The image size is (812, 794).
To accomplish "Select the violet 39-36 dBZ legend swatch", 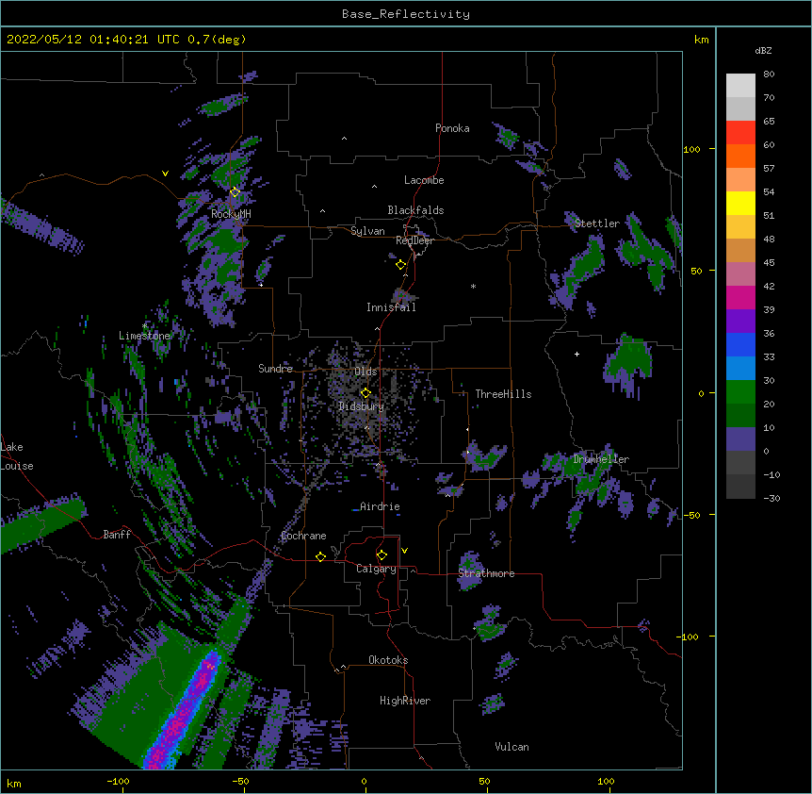I will tap(740, 322).
